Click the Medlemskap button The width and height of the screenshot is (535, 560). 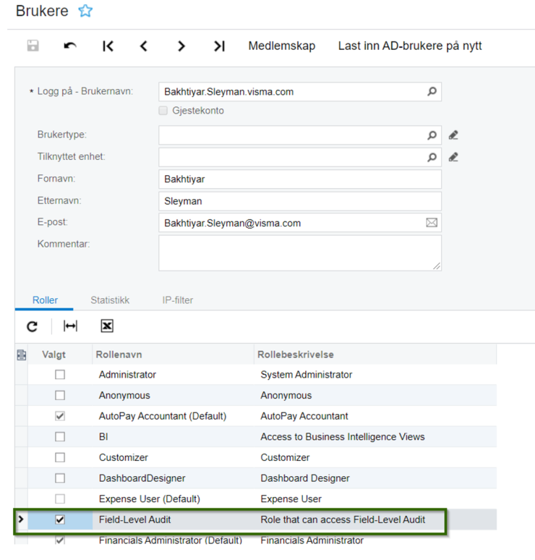[x=282, y=46]
